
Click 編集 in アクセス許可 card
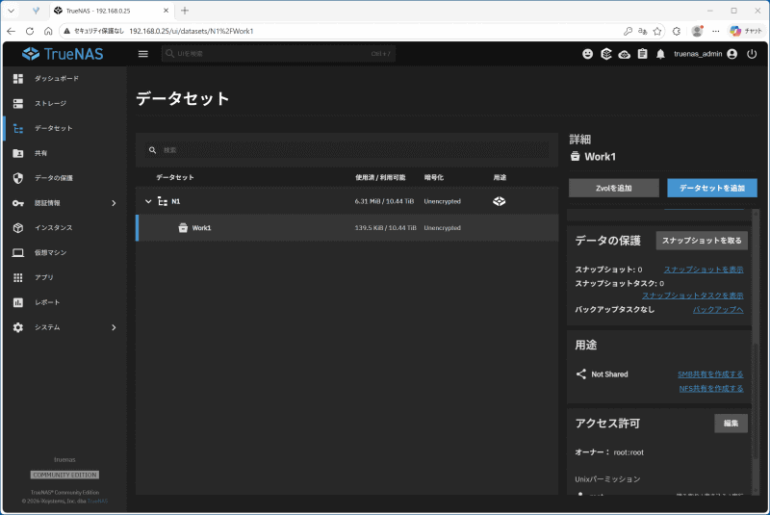pos(731,424)
